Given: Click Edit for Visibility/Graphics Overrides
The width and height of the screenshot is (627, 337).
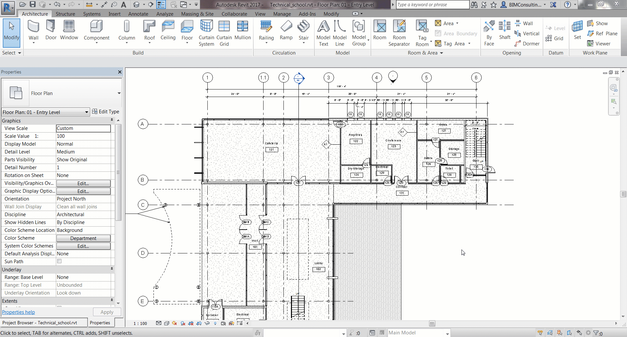Looking at the screenshot, I should (x=83, y=183).
